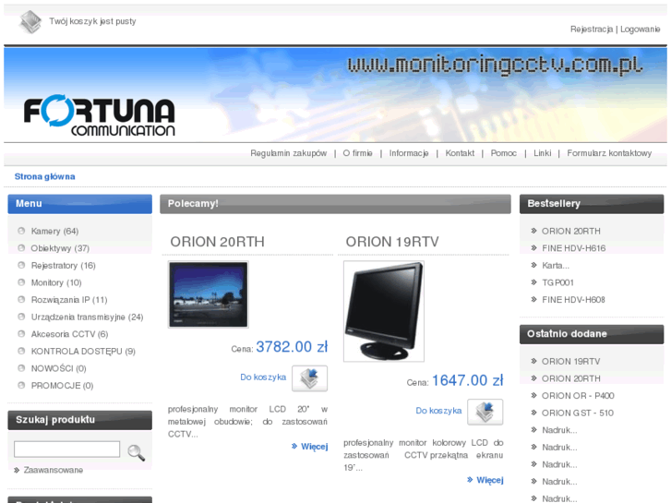Click Więcej under ORION 19RTV
Viewport: 671px width, 503px height.
point(490,480)
